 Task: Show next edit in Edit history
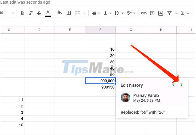[182, 85]
